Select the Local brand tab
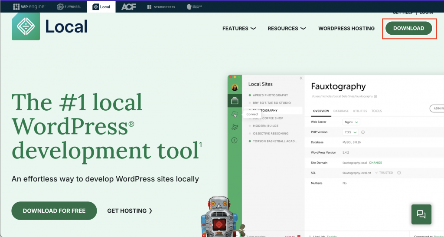Viewport: 444px width, 237px height. tap(101, 7)
